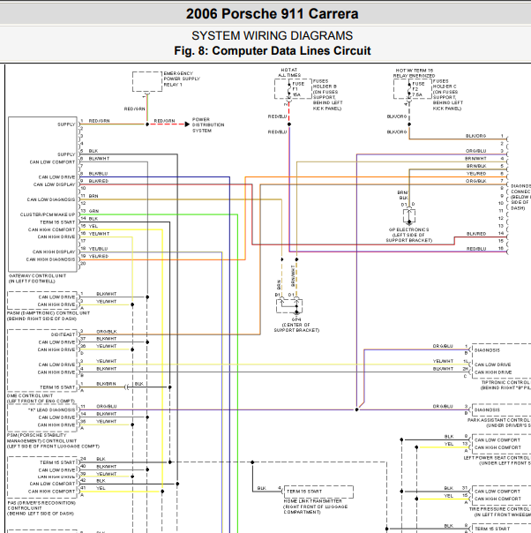
Task: Click the 'SYSTEM WIRING DIAGRAMS' heading
Action: pos(273,35)
